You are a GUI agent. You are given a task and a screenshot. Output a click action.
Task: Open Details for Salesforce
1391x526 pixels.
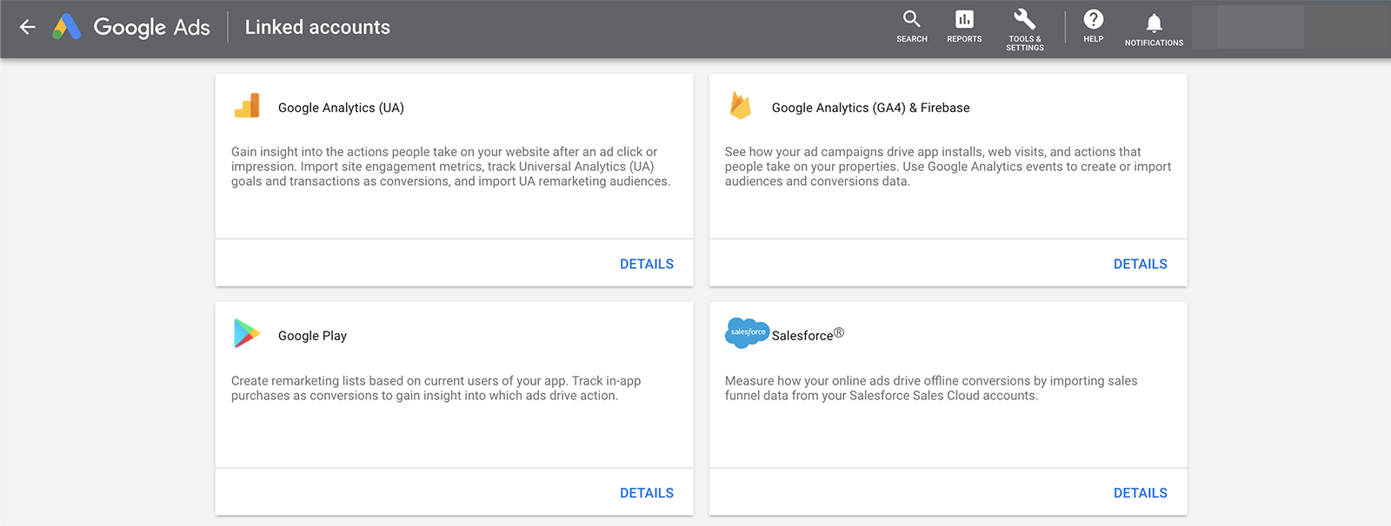tap(1141, 493)
